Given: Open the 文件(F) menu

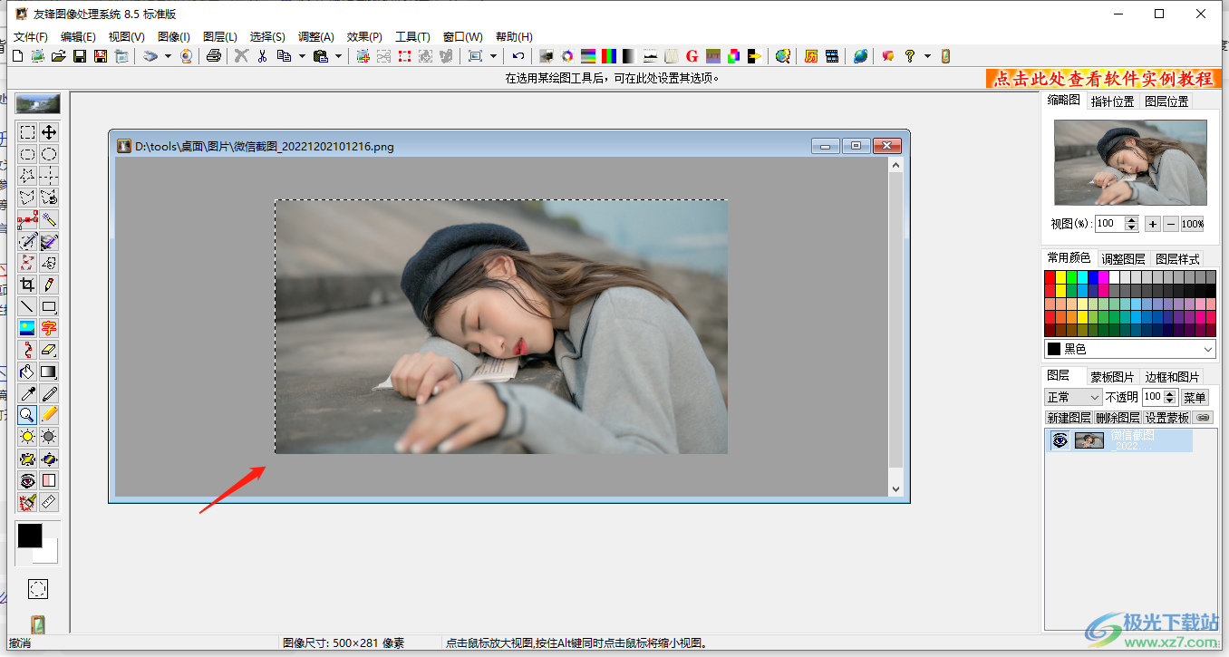Looking at the screenshot, I should pos(31,37).
